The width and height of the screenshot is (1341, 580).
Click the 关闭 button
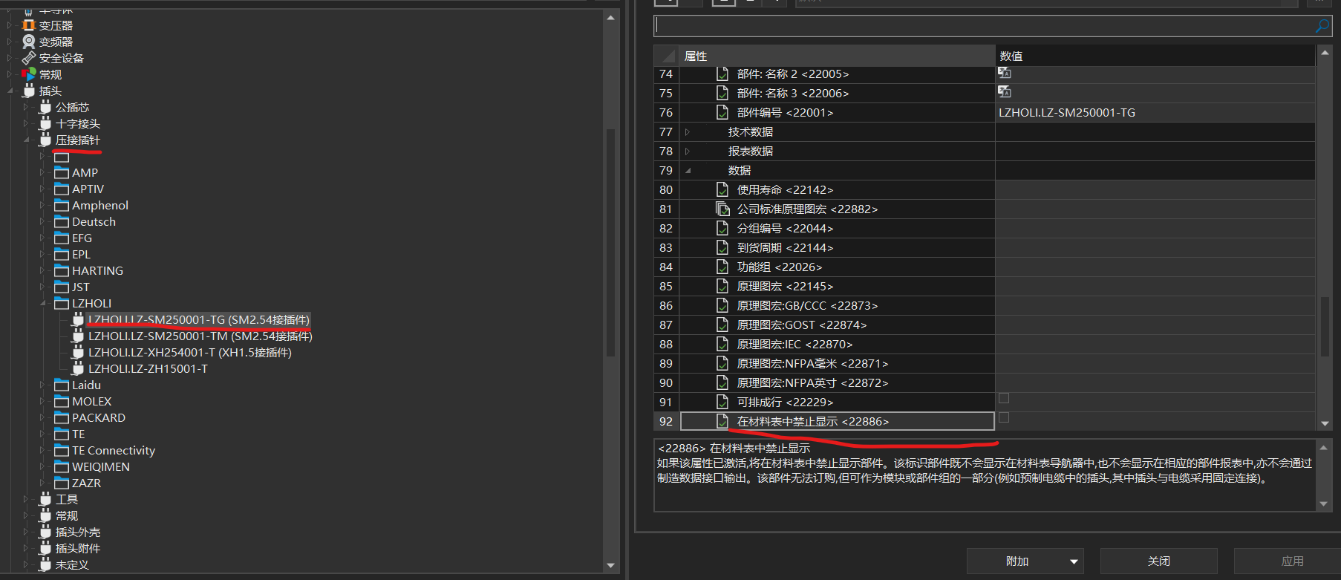click(x=1159, y=561)
